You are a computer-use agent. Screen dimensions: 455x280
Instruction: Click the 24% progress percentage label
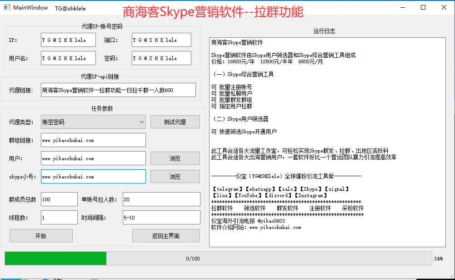pos(439,259)
